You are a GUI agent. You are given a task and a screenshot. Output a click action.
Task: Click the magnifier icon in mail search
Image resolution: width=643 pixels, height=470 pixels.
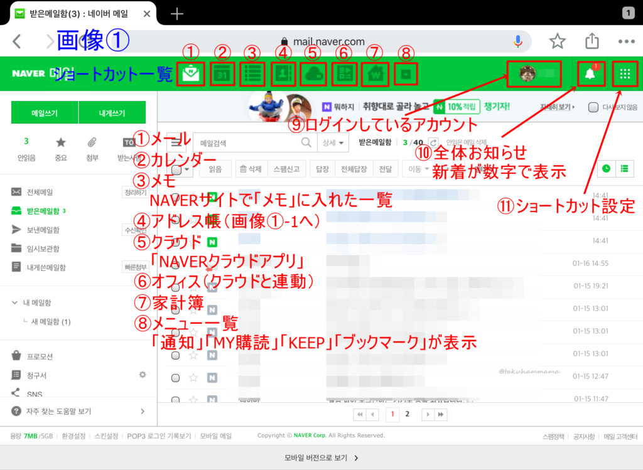coord(306,142)
